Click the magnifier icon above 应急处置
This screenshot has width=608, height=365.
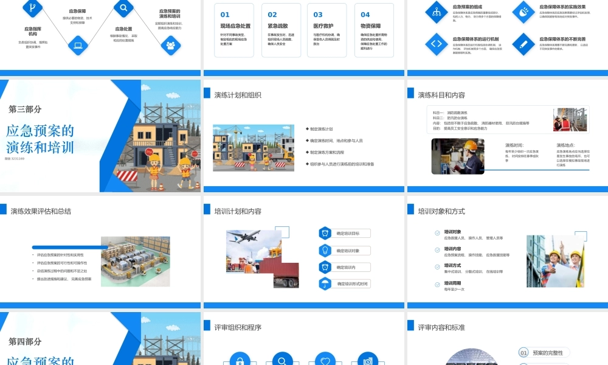[x=123, y=7]
